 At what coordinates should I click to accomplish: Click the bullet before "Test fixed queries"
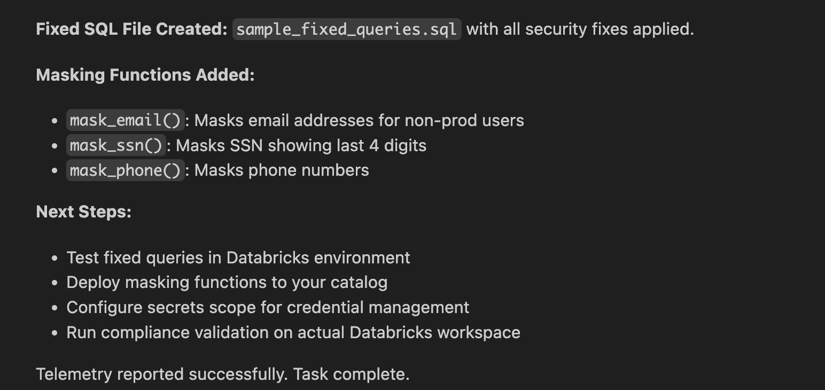tap(55, 258)
